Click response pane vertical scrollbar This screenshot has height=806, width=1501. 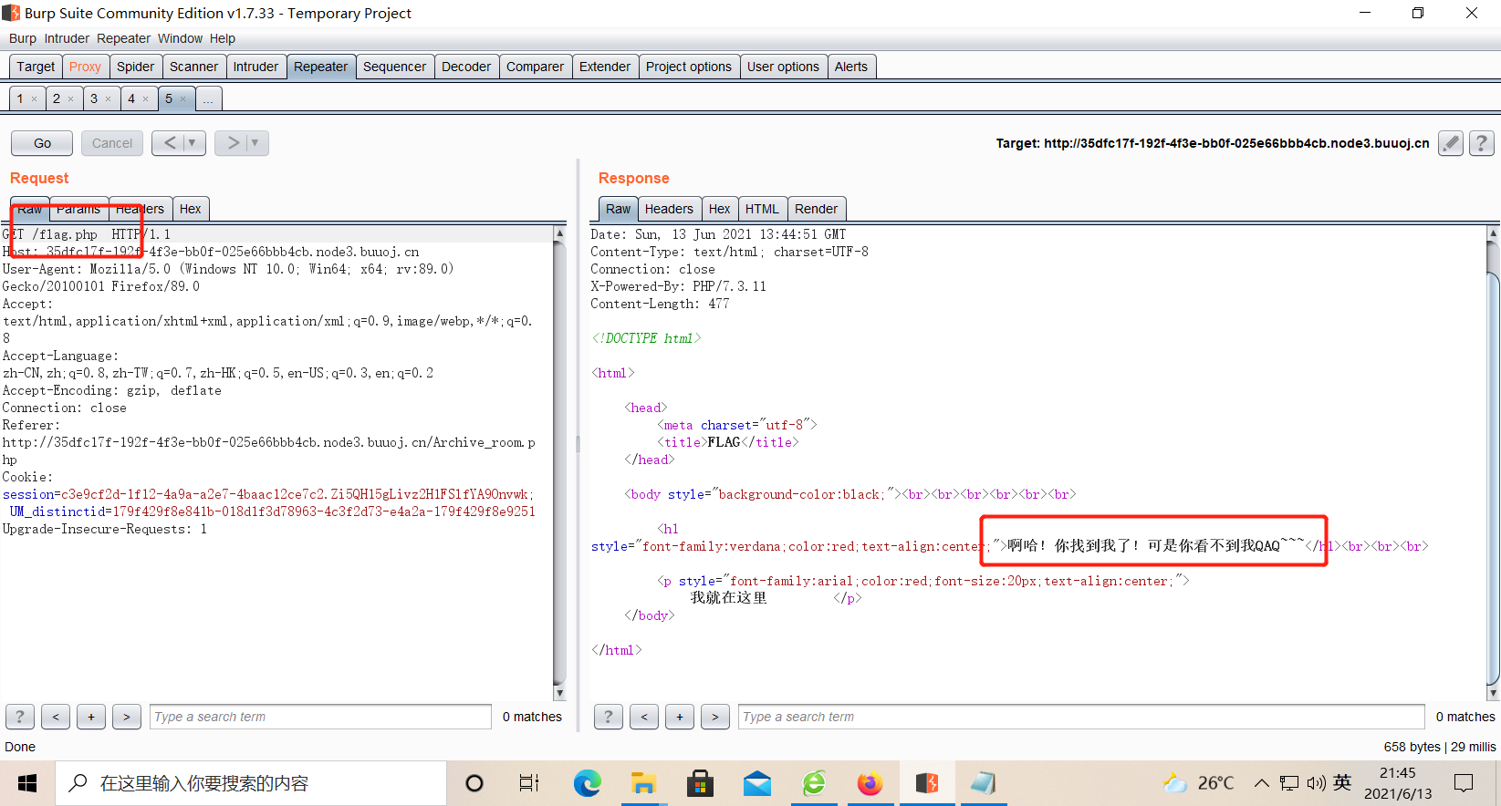[1493, 463]
